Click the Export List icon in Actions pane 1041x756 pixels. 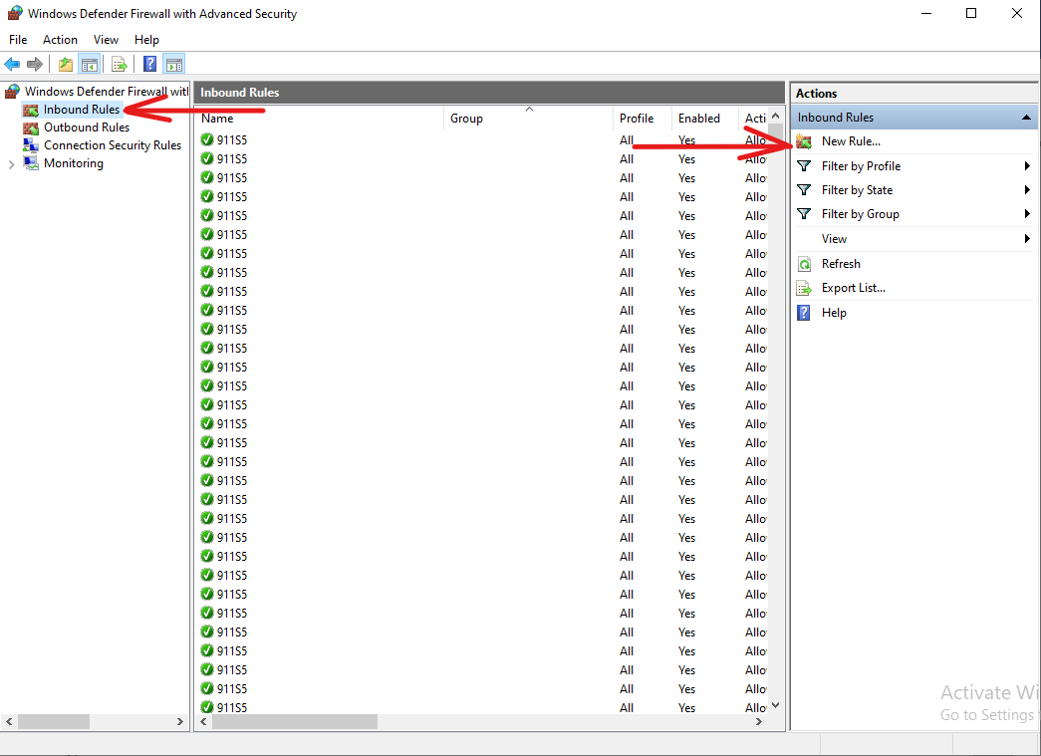(804, 288)
